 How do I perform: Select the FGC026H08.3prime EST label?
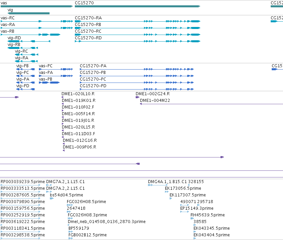pyautogui.click(x=87, y=215)
